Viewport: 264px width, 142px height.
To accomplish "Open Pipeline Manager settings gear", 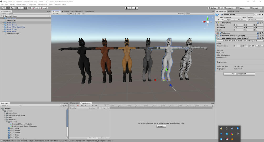I will 262,35.
